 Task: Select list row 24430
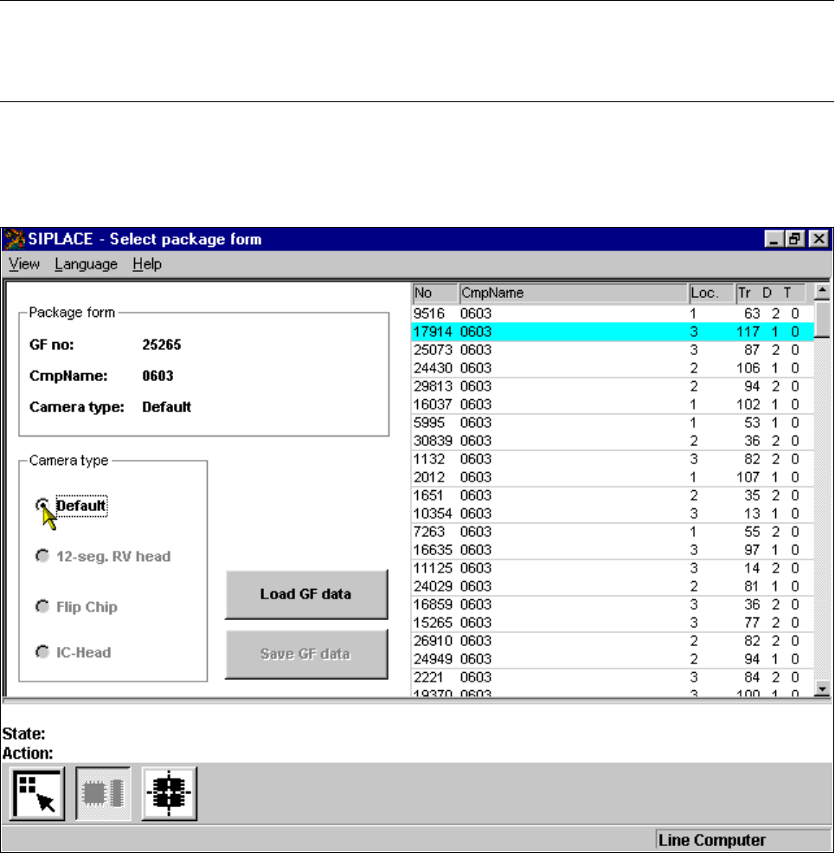tap(613, 368)
